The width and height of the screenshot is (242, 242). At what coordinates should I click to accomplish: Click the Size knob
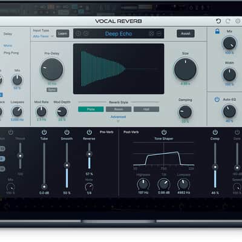click(185, 69)
